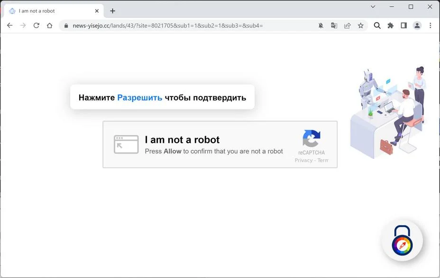
Task: Click the notifications blocked bell icon
Action: pos(321,26)
